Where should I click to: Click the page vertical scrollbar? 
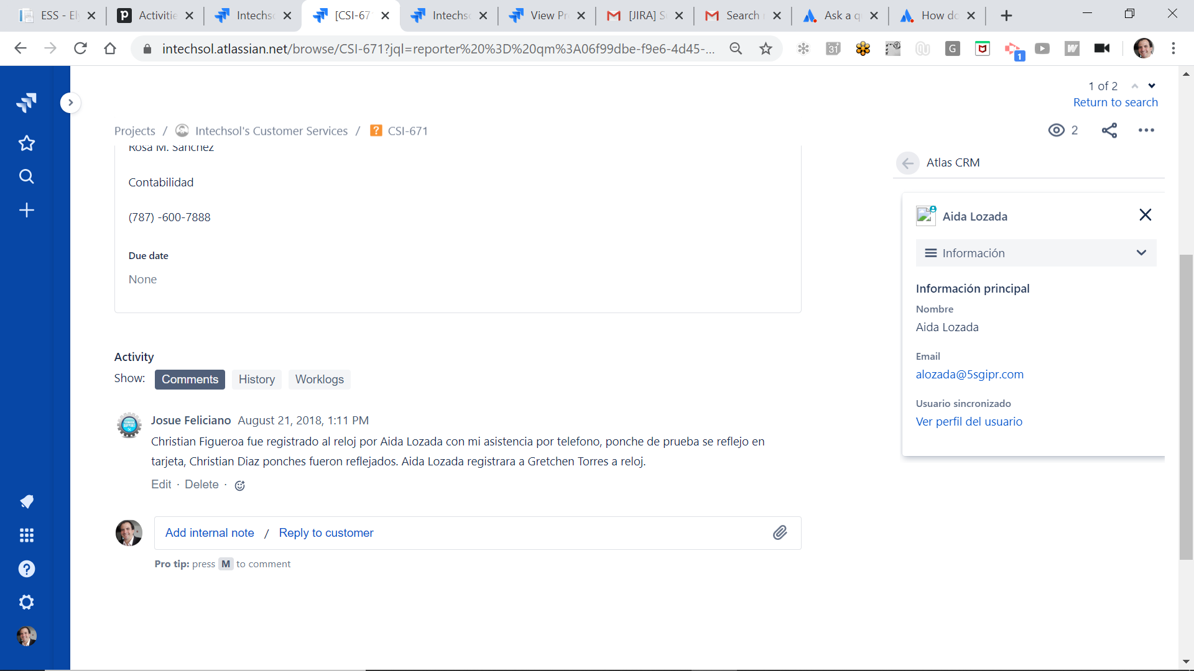[1186, 407]
